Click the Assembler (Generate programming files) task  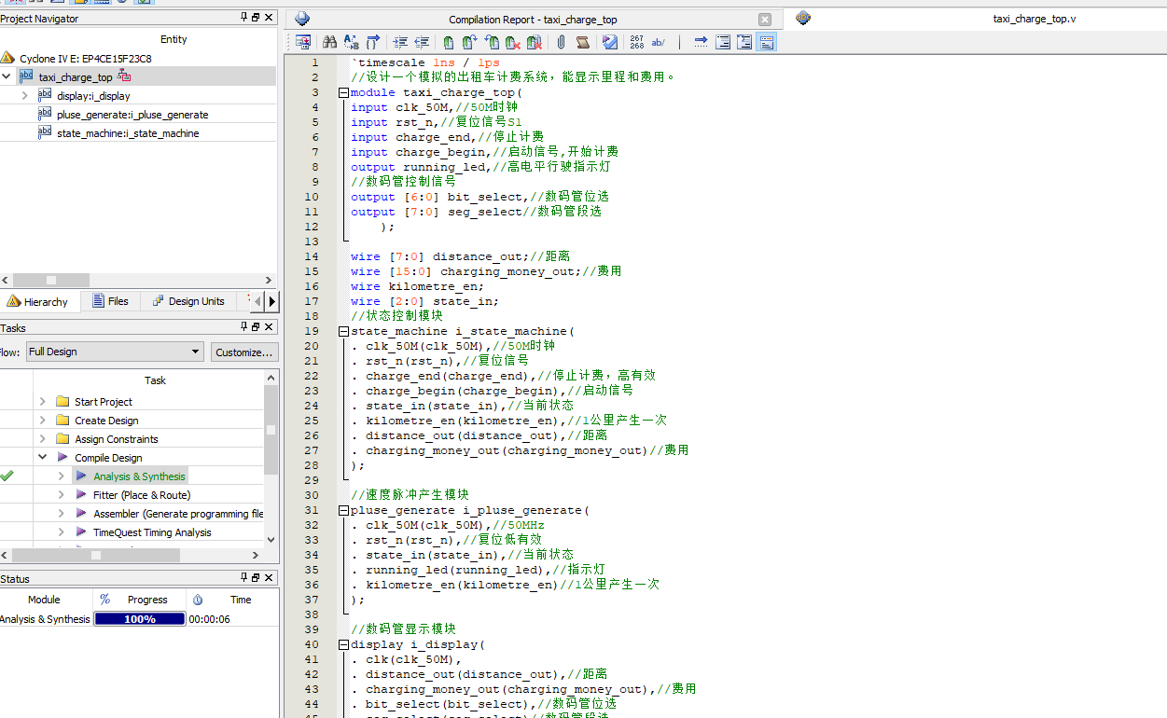pyautogui.click(x=178, y=514)
